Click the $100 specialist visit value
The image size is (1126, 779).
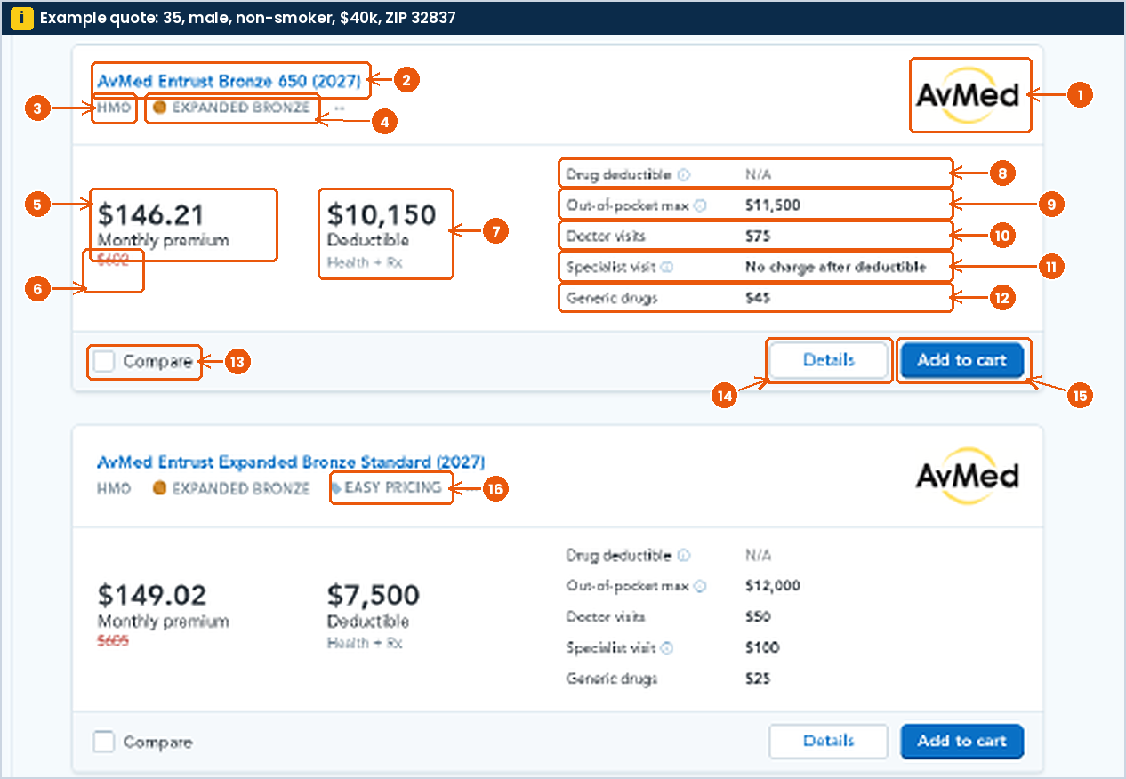tap(762, 648)
